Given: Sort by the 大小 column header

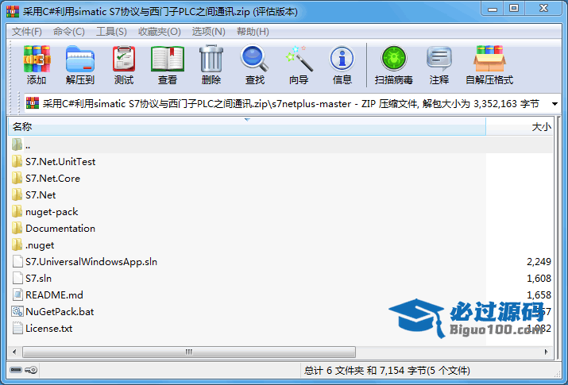Looking at the screenshot, I should click(x=520, y=127).
